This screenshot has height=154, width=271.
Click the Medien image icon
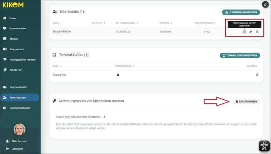[x=5, y=39]
